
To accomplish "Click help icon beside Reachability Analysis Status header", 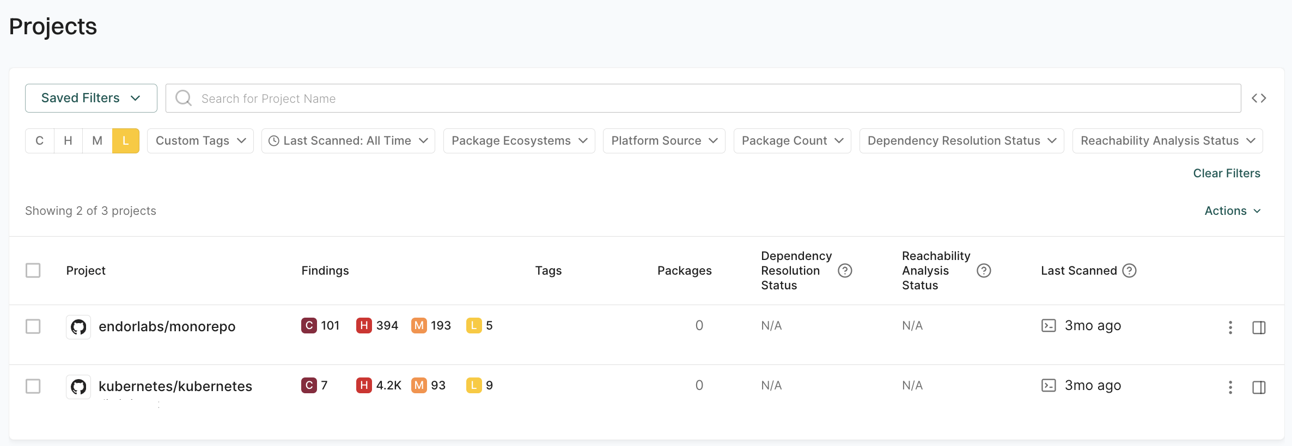I will point(984,270).
